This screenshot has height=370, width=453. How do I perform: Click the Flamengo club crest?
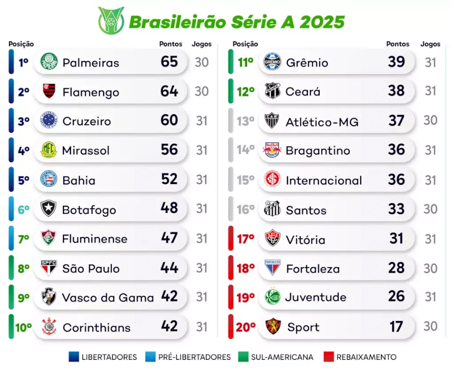tap(49, 91)
